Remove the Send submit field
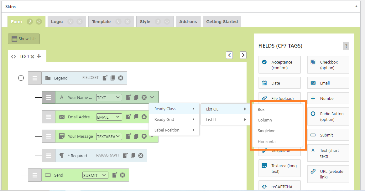The image size is (365, 191). (123, 175)
